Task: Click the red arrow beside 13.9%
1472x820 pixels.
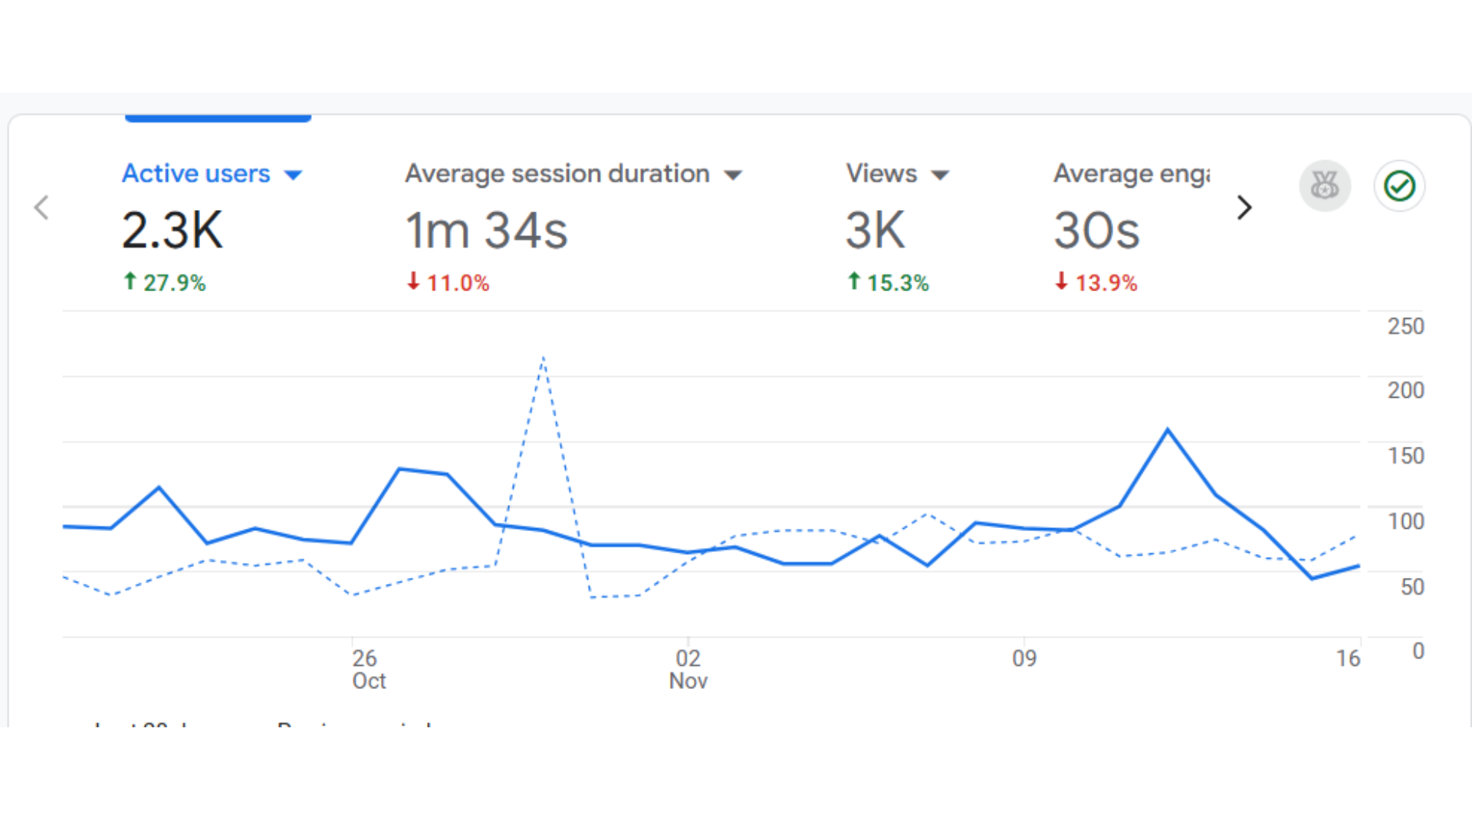Action: [1061, 282]
